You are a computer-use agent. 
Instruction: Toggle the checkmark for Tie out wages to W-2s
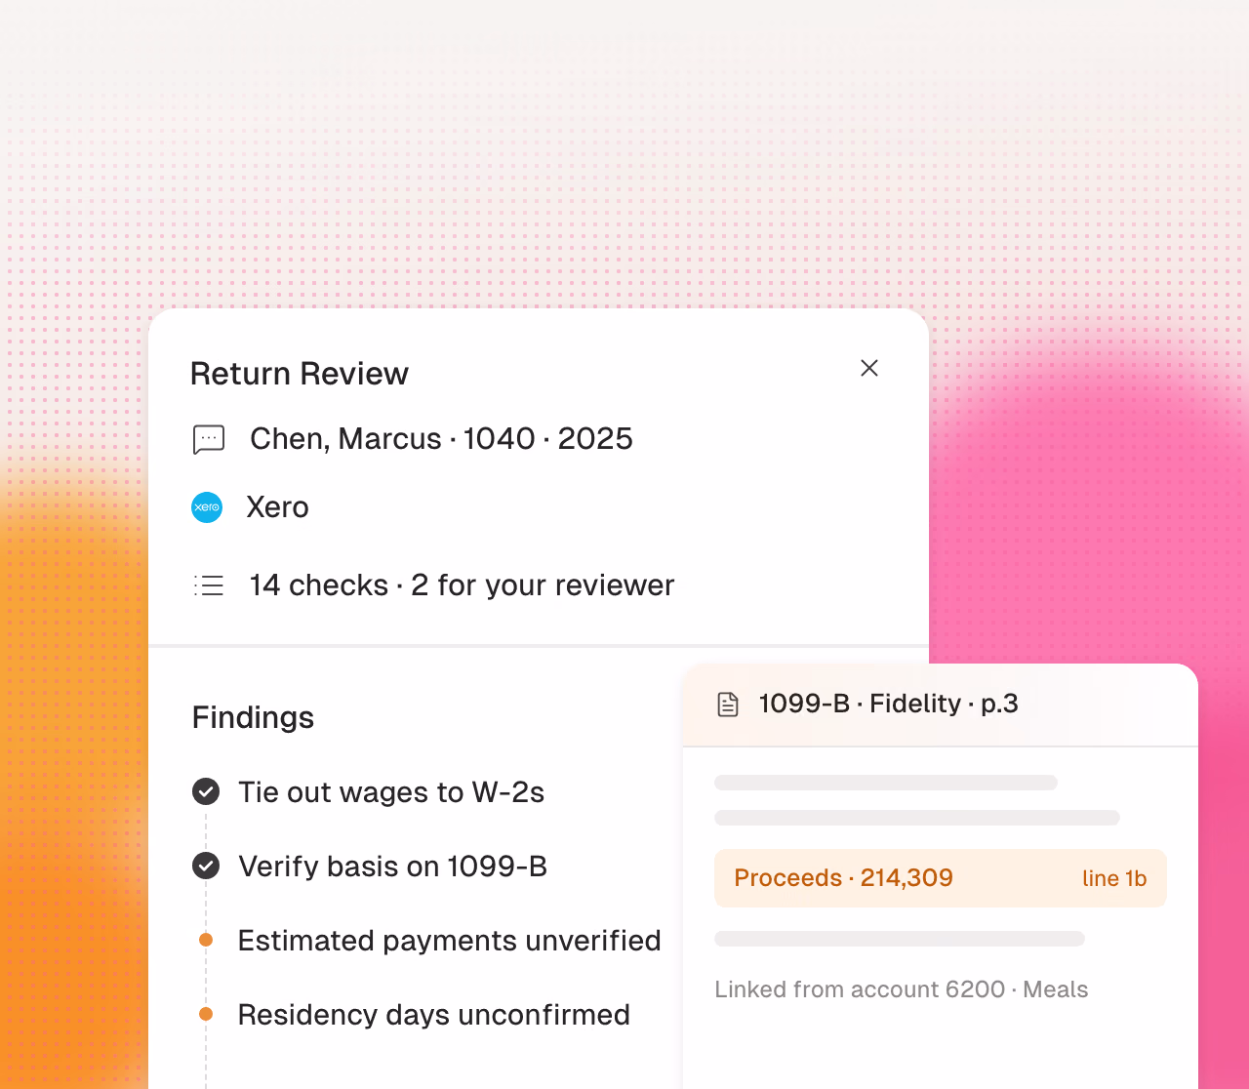pos(206,791)
